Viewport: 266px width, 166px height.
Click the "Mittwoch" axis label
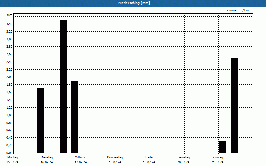81,157
